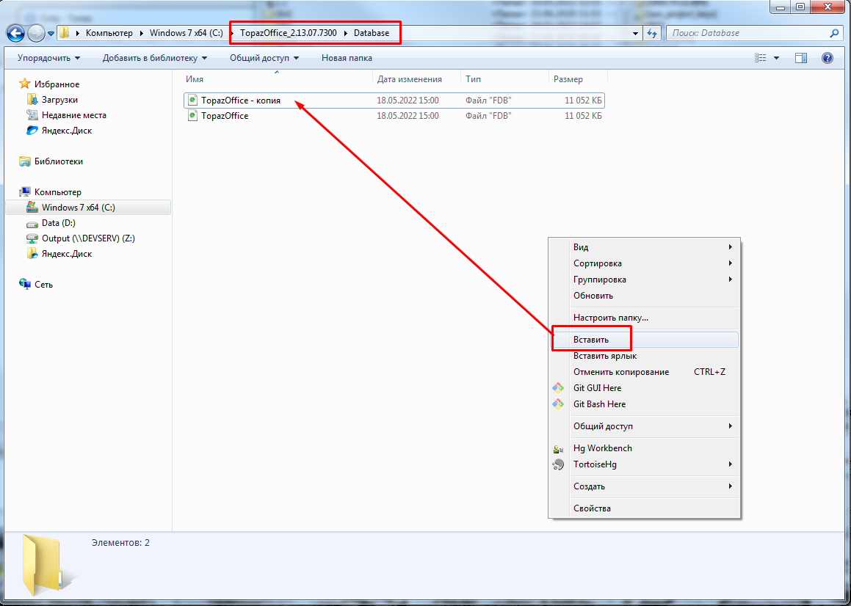
Task: Click TopazOffice_2.13.07.7300 breadcrumb segment
Action: tap(288, 33)
